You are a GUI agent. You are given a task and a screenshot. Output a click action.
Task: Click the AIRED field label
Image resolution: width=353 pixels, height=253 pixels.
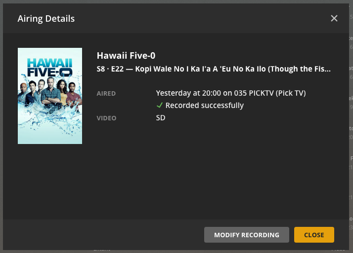click(107, 93)
